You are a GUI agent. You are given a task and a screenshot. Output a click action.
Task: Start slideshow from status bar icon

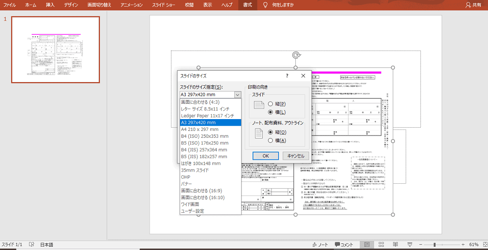409,245
